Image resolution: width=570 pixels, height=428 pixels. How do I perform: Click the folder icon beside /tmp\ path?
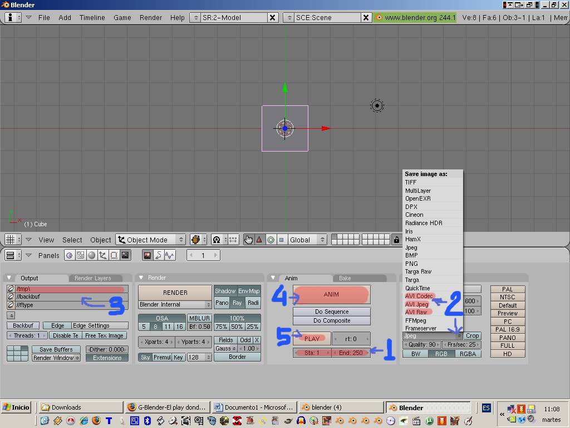click(x=11, y=289)
